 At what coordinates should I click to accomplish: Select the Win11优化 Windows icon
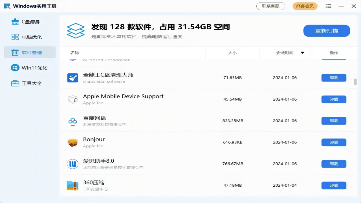[x=15, y=68]
